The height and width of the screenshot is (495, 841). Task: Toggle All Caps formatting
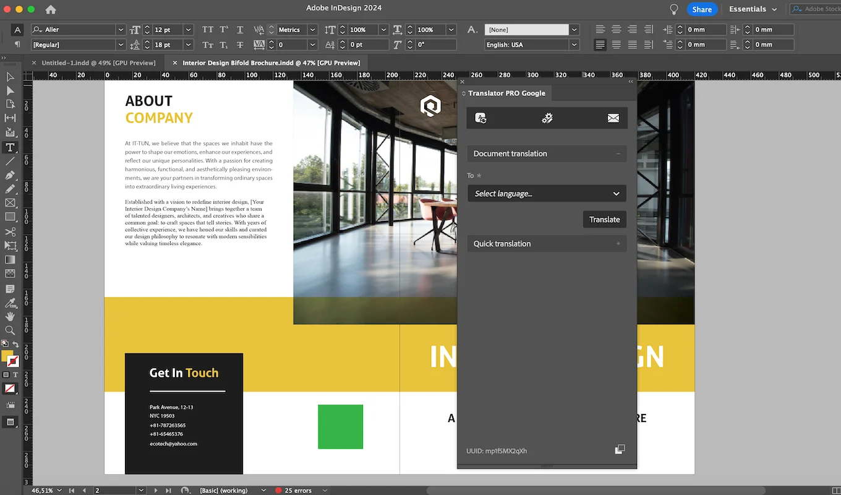tap(208, 30)
